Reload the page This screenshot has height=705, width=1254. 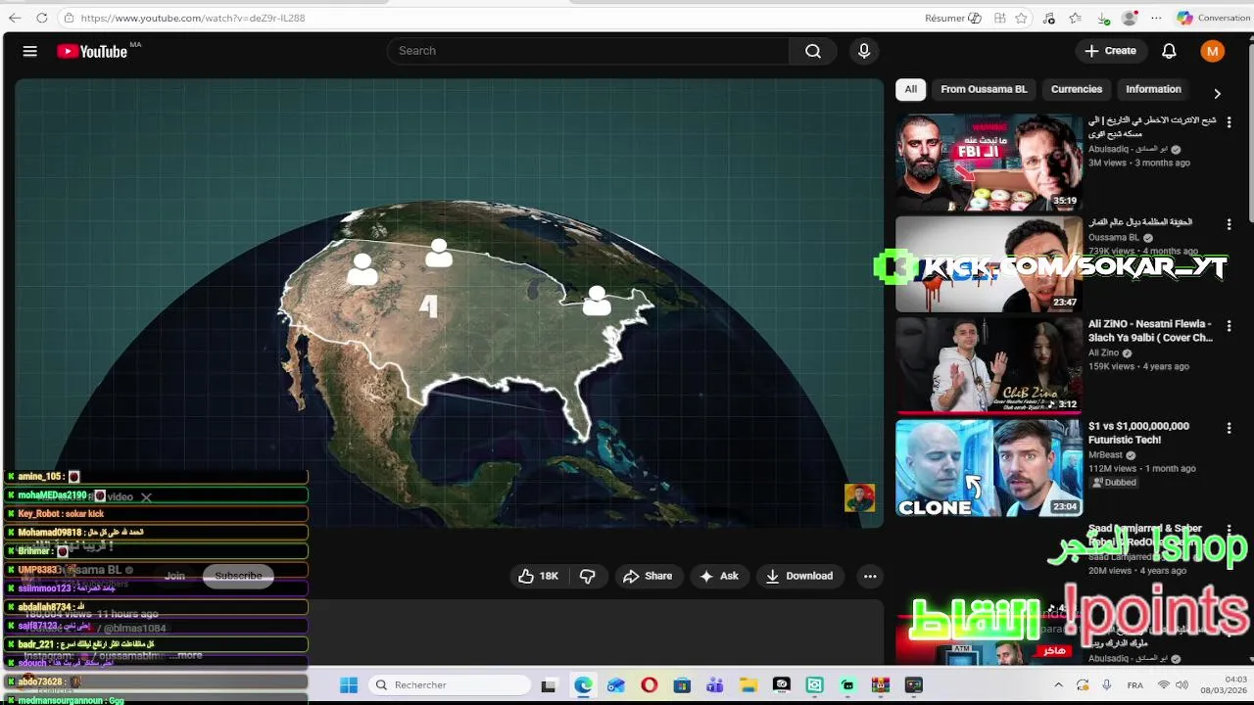coord(42,18)
